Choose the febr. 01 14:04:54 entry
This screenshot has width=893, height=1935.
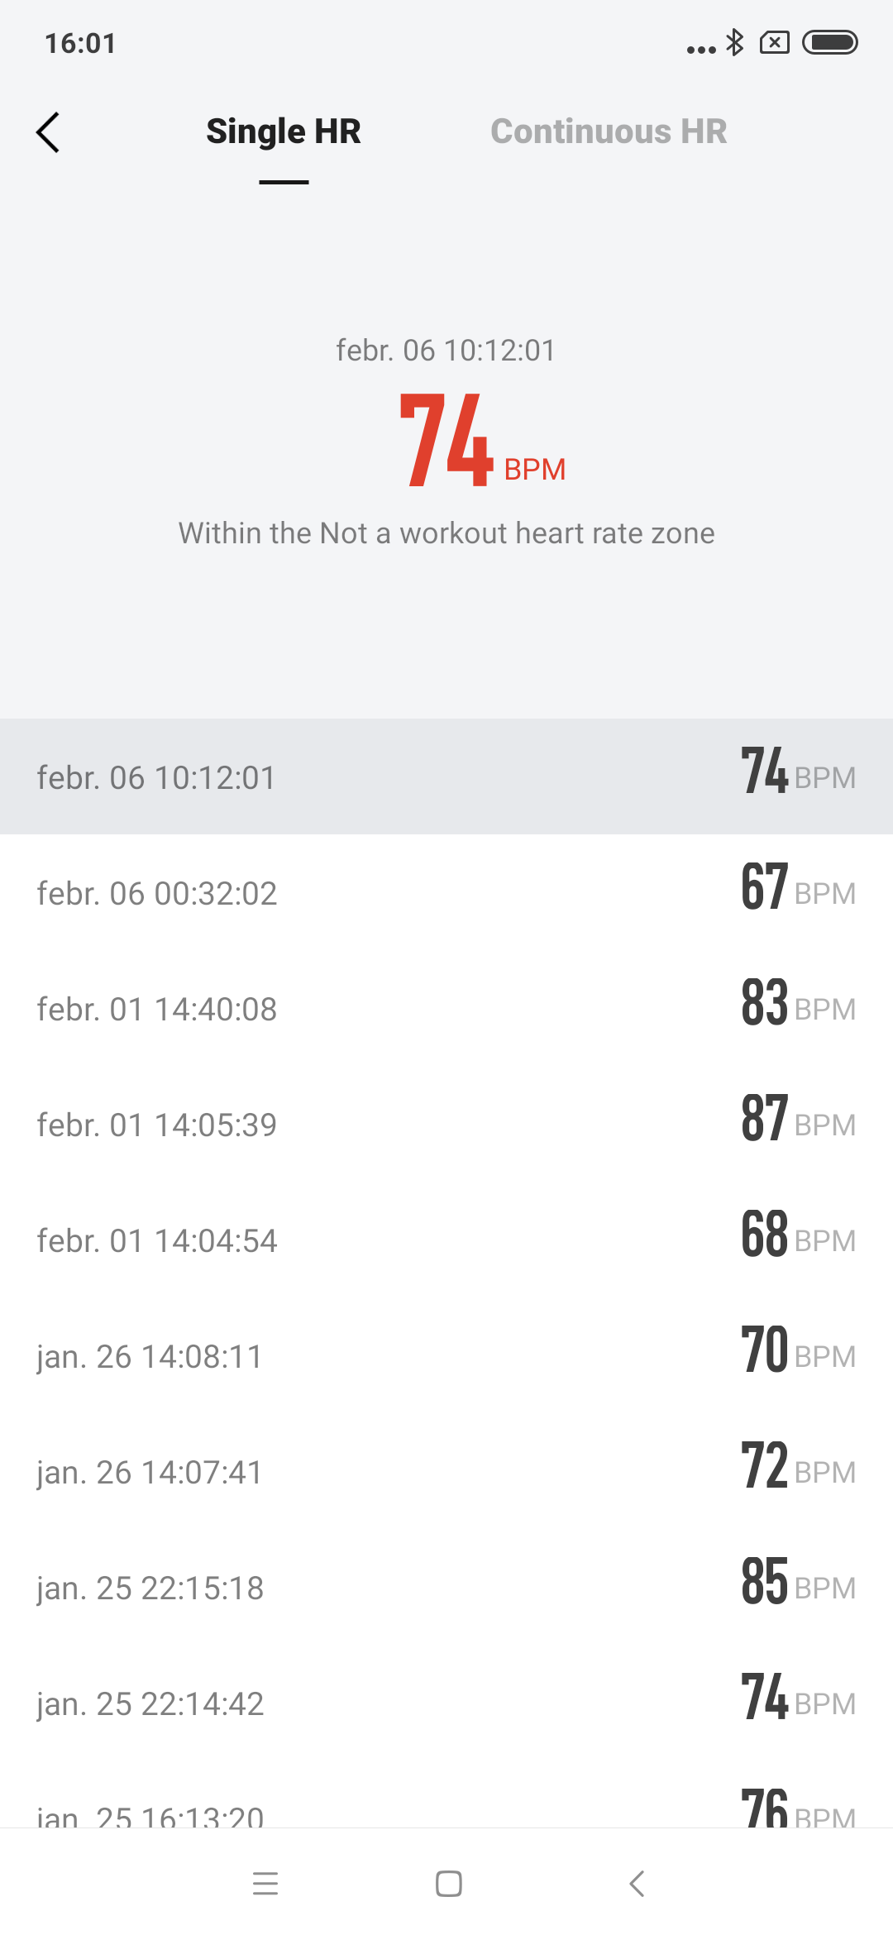click(446, 1240)
